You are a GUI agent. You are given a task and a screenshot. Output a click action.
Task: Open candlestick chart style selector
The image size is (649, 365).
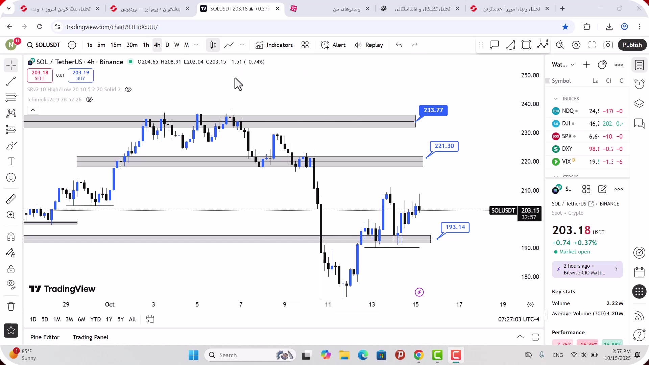point(213,45)
